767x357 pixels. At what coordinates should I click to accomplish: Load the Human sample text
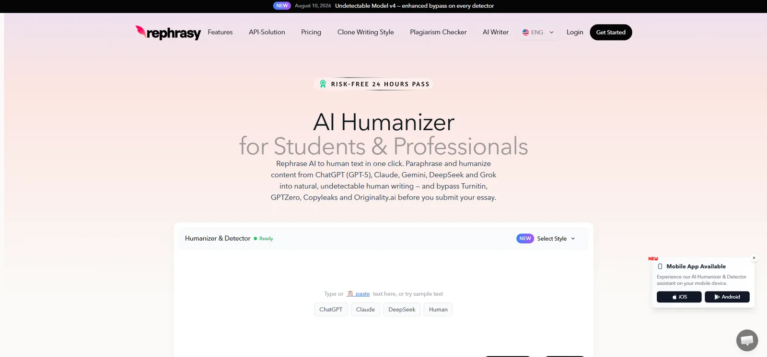(438, 310)
